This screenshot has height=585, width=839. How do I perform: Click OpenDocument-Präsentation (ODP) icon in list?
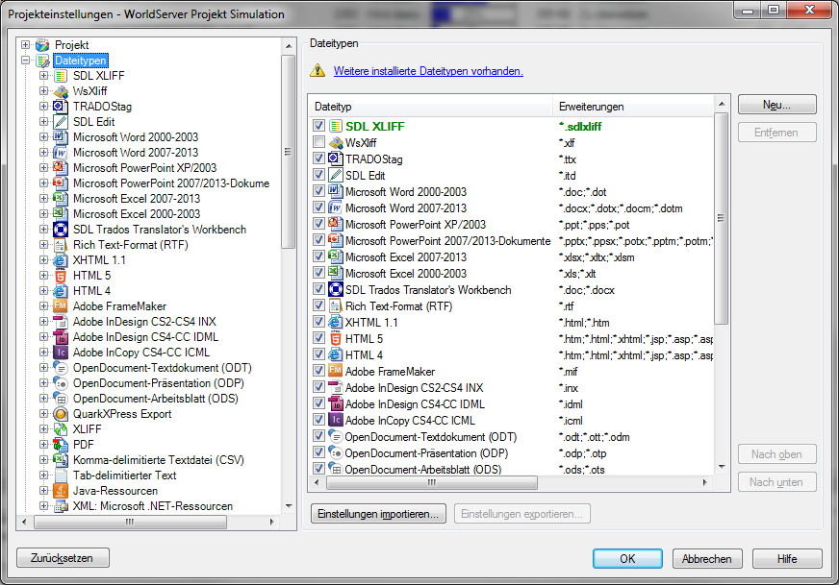(336, 453)
